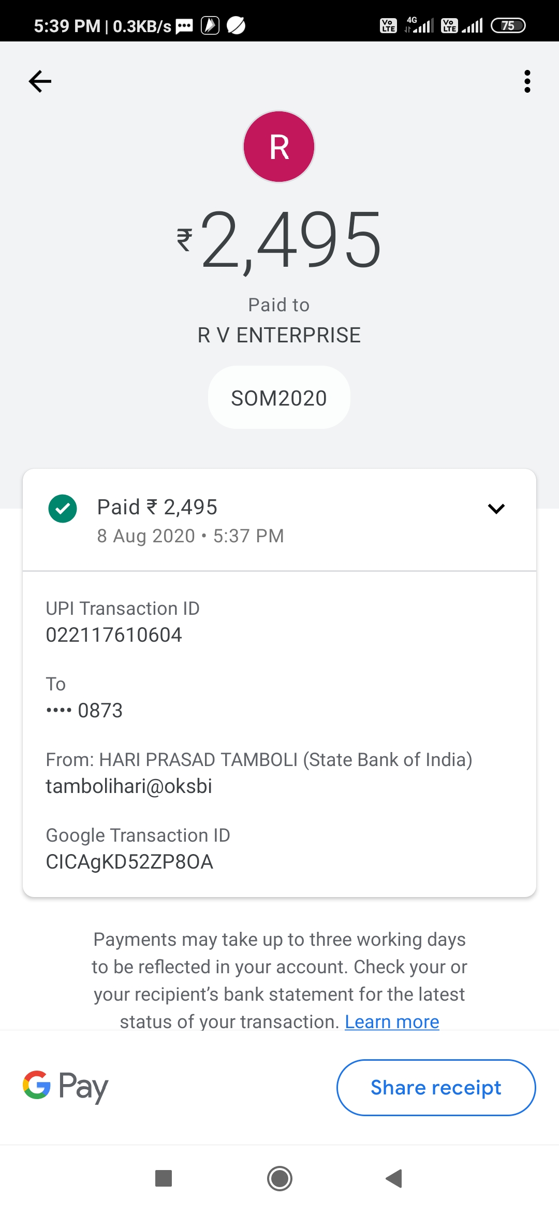
Task: Tap the tambolihari@oksbi UPI address
Action: [x=129, y=786]
